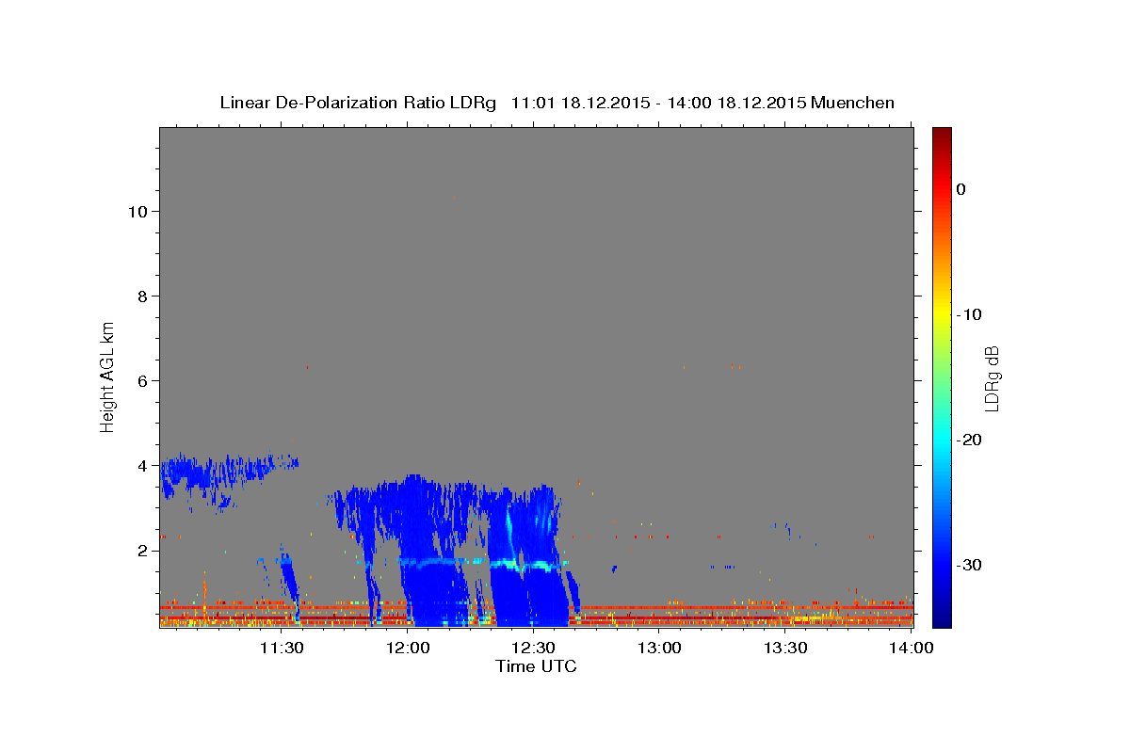This screenshot has width=1130, height=753.
Task: Click the colorbar value -10
Action: pyautogui.click(x=969, y=314)
